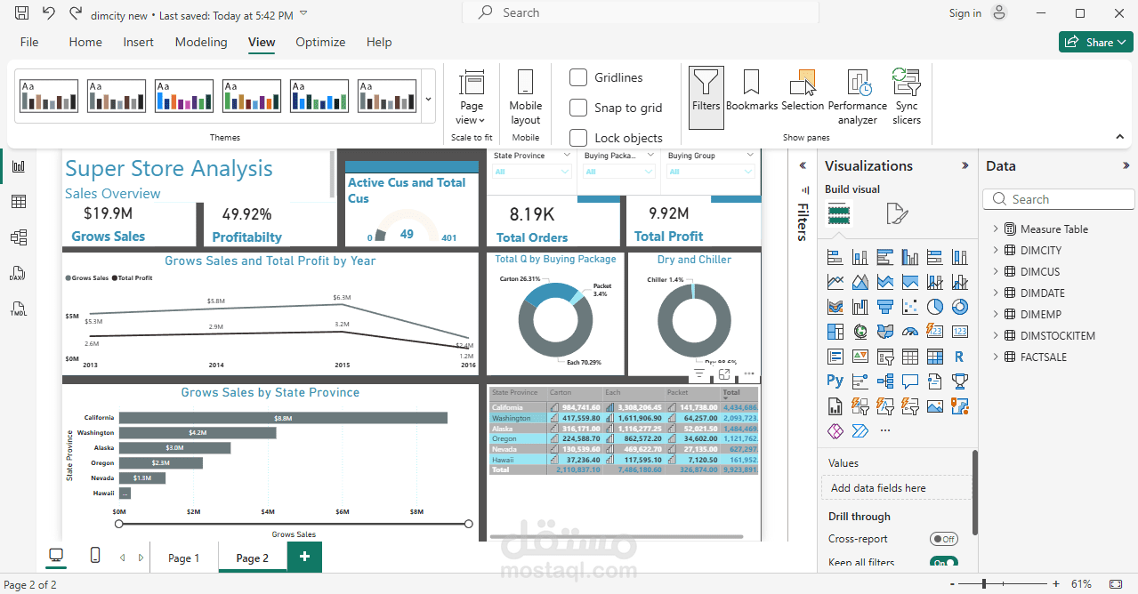Pick the Line chart visual

pyautogui.click(x=835, y=282)
